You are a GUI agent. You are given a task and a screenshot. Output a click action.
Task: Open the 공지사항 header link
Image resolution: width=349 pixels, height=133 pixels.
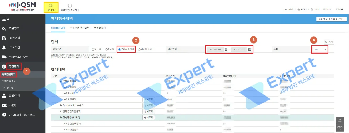[327, 9]
